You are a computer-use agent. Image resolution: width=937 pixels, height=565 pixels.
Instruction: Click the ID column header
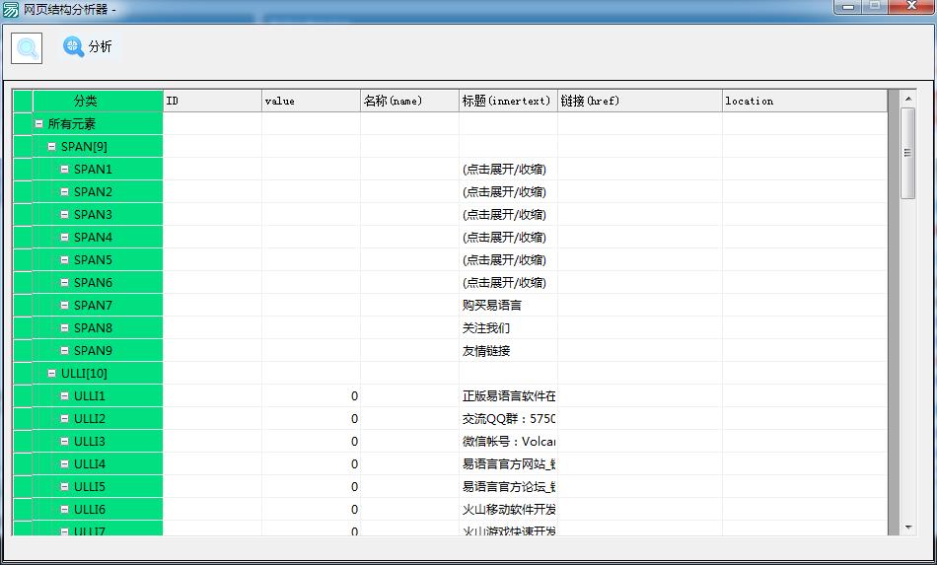tap(212, 101)
